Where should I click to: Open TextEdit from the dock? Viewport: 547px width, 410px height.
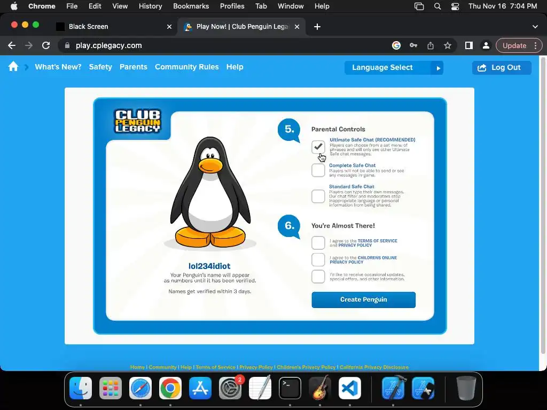tap(260, 388)
